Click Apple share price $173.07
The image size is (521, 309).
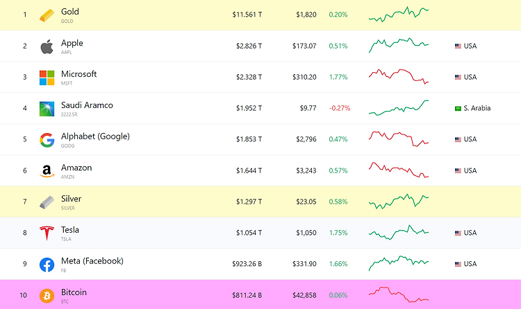click(x=304, y=46)
